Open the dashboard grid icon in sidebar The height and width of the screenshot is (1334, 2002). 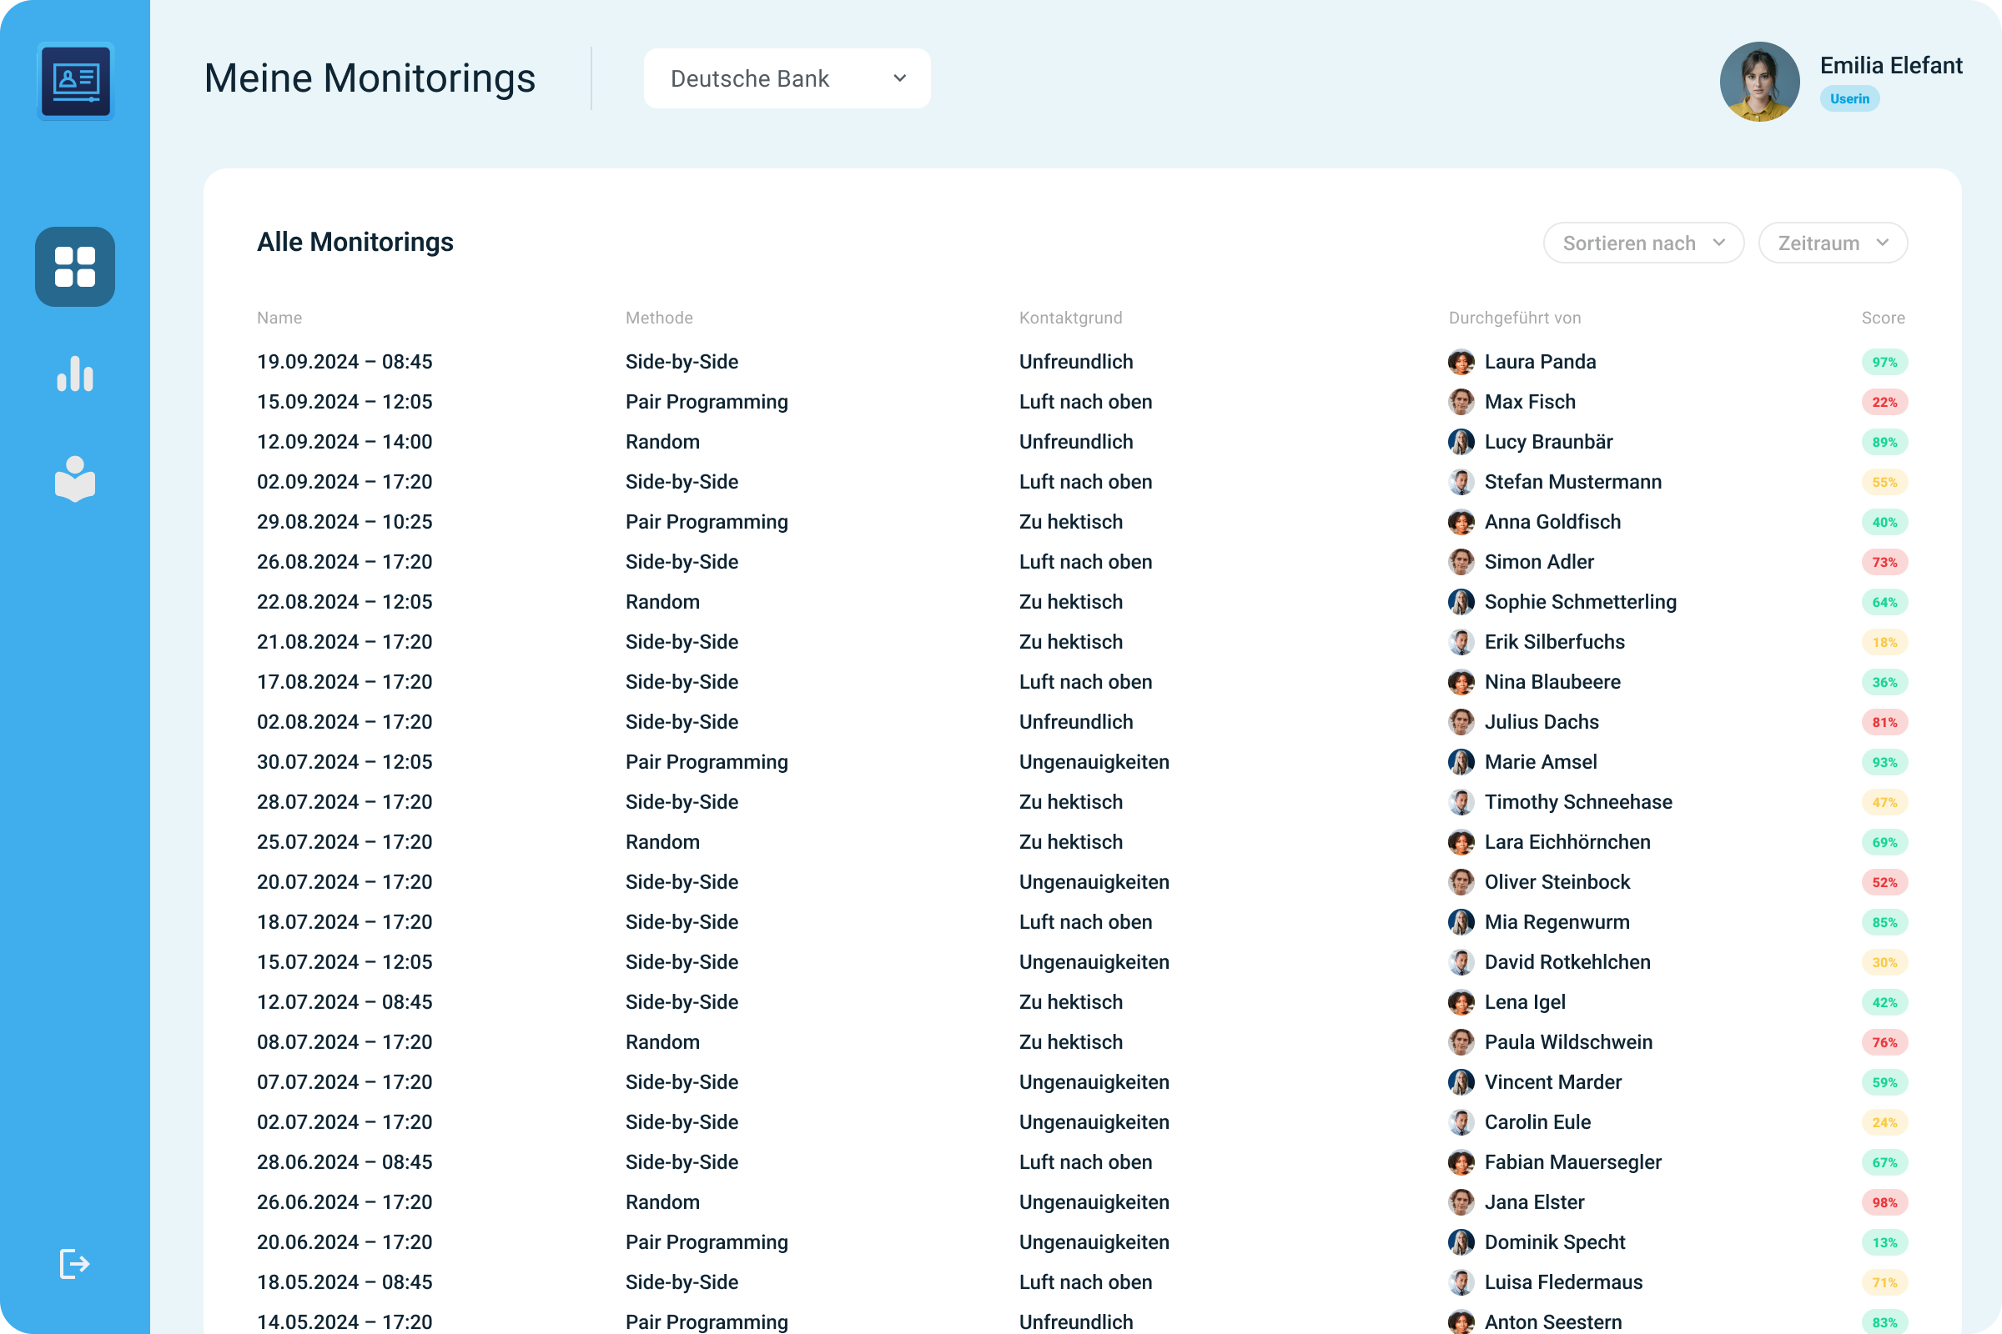pos(75,266)
